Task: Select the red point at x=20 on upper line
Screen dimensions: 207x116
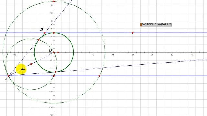Action: 133,33
